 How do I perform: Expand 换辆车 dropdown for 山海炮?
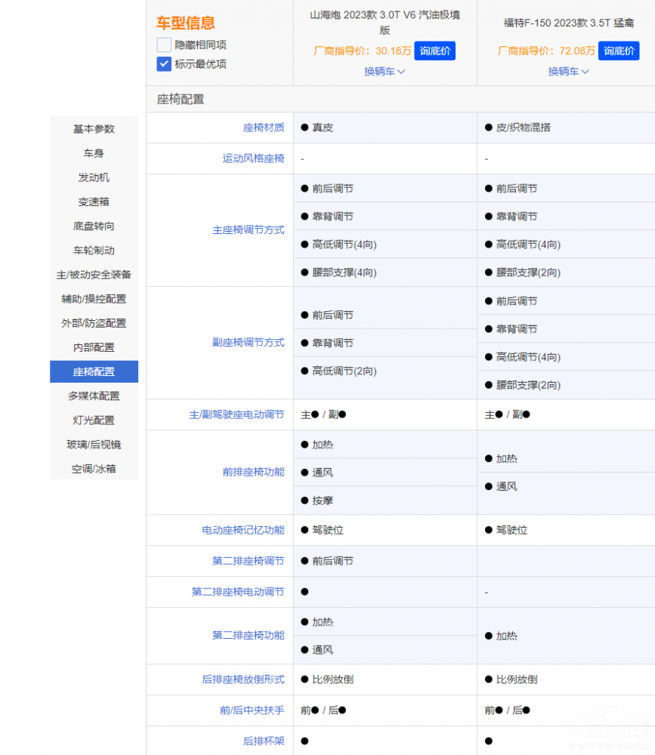click(x=385, y=72)
